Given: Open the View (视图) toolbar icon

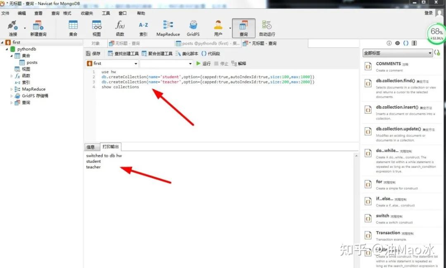Looking at the screenshot, I should click(97, 28).
